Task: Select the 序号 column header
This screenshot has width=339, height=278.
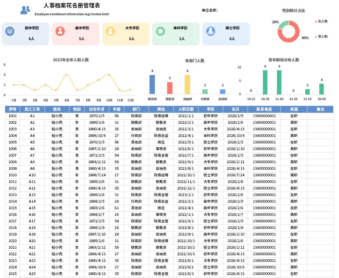Action: click(13, 109)
